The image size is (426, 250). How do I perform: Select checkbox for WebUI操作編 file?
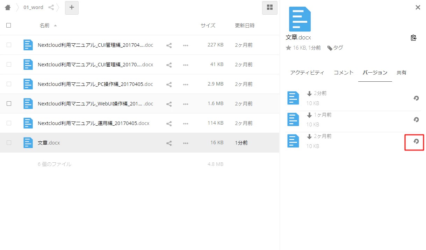[9, 104]
